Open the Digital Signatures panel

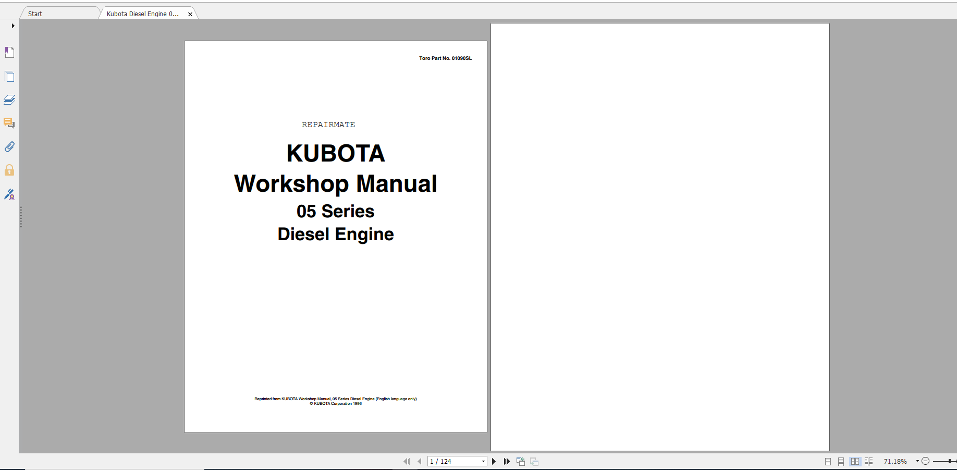tap(9, 195)
